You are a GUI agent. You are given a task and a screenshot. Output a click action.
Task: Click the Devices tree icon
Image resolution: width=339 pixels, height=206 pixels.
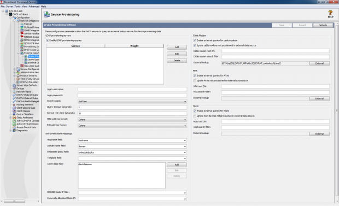14,89
